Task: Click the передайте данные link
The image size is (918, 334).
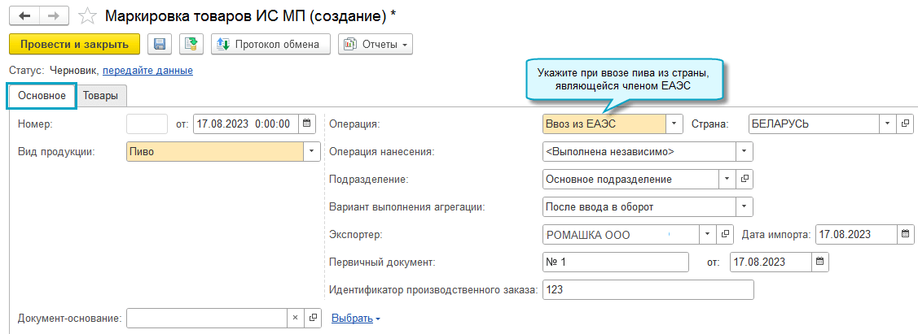Action: coord(147,71)
